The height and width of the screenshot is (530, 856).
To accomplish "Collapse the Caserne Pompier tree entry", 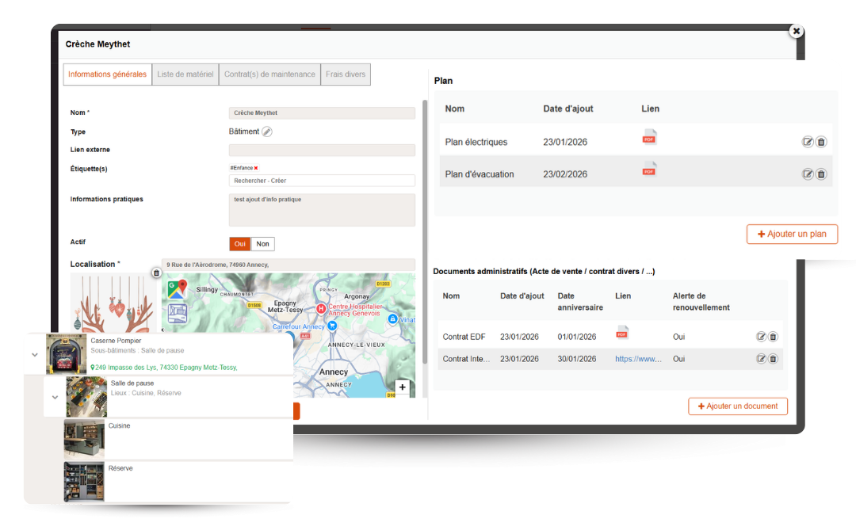I will (x=35, y=355).
